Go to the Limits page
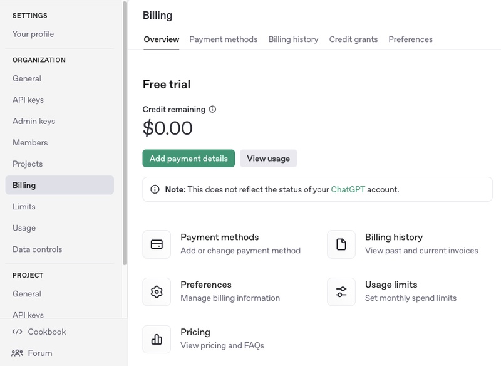Viewport: 501px width, 366px height. tap(24, 206)
